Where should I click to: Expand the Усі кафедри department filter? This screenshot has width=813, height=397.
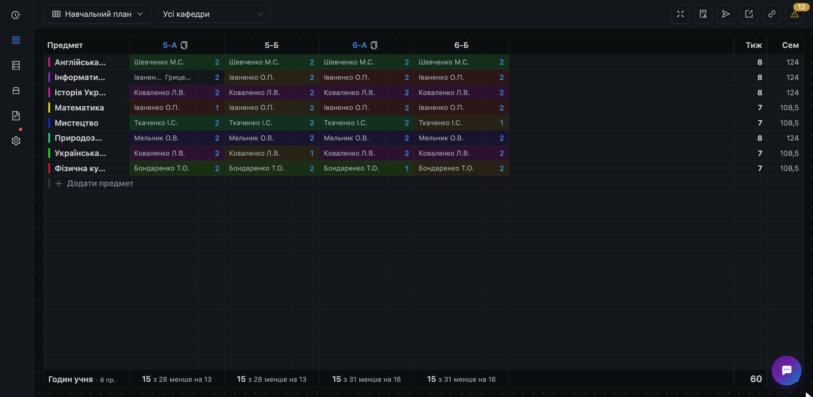tap(213, 14)
